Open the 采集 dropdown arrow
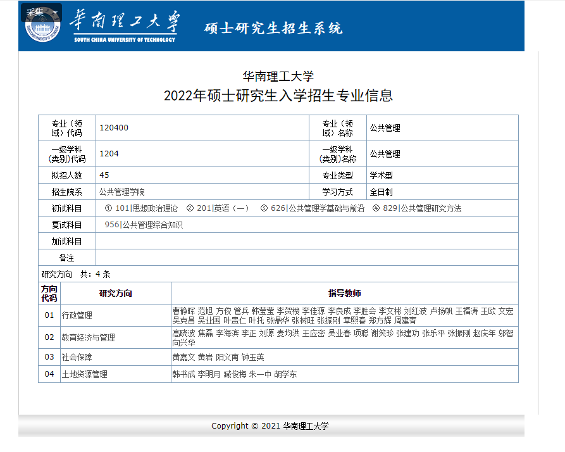This screenshot has width=565, height=452. click(55, 13)
